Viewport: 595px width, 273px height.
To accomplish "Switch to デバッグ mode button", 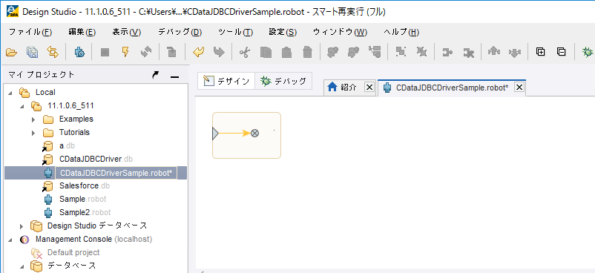I will pos(283,81).
